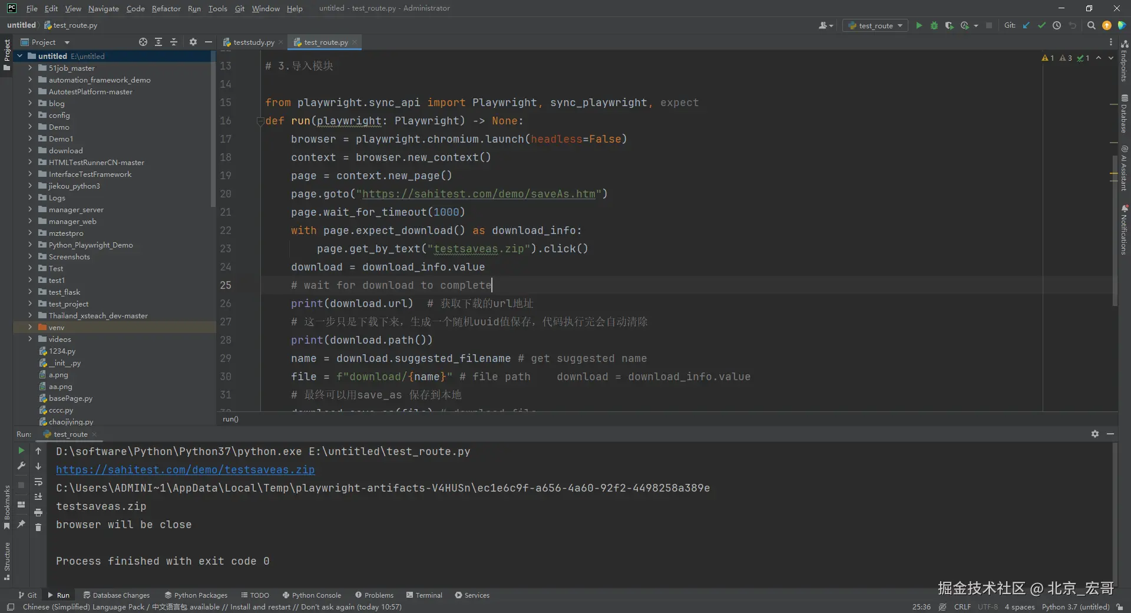Expand the Python_Playwright_Demo folder
The image size is (1131, 613).
tap(30, 245)
